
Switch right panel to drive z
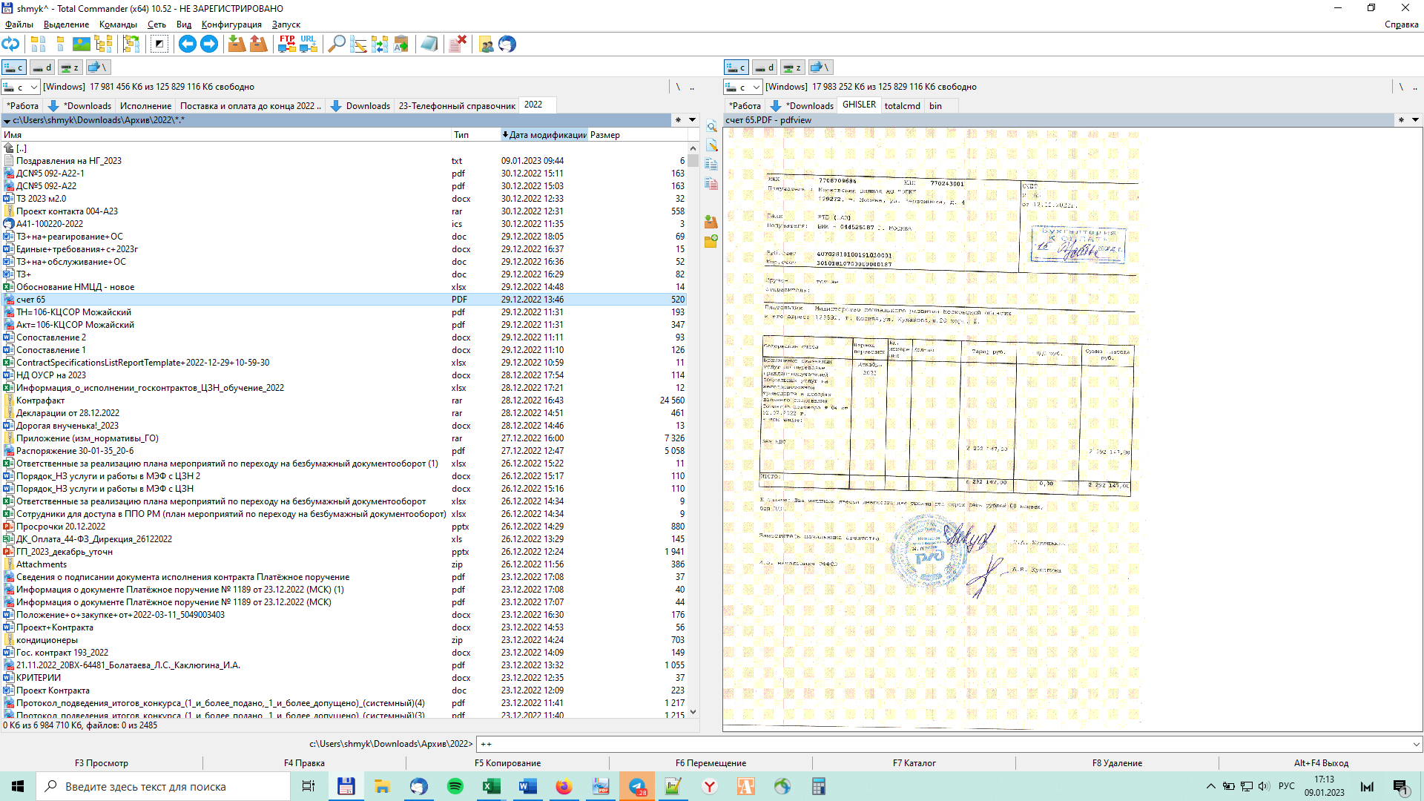(792, 67)
